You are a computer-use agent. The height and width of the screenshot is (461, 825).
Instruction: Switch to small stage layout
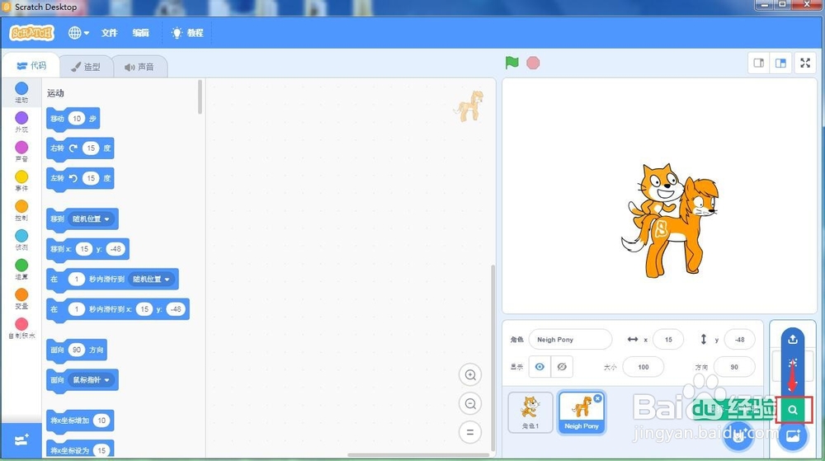759,63
